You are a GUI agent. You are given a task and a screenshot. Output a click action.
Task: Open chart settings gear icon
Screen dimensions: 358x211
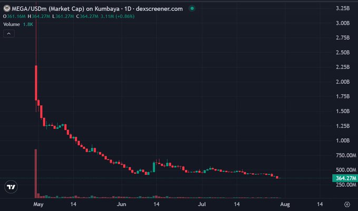pyautogui.click(x=347, y=204)
